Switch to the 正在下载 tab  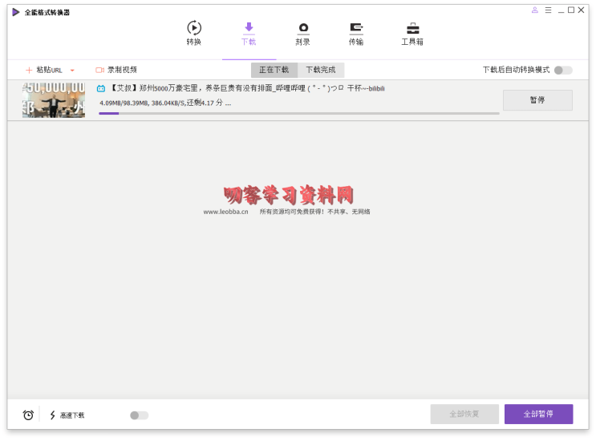pyautogui.click(x=274, y=70)
